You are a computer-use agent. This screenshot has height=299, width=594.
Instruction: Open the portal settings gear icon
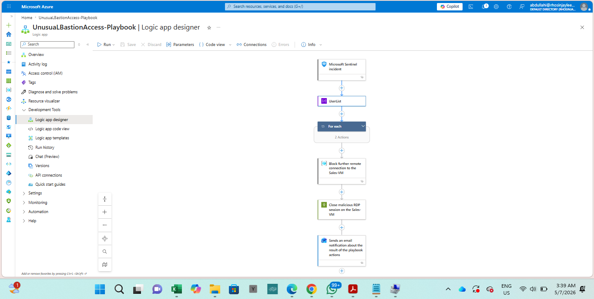[496, 7]
